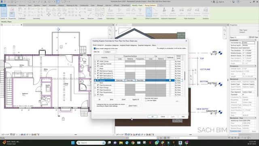
Task: Click the navigation wheel in floor plan view
Action: tap(110, 30)
